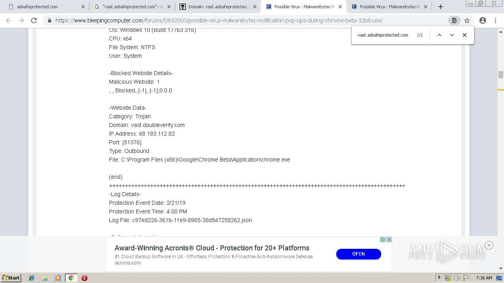Click the acronis.com ad link

[x=128, y=263]
